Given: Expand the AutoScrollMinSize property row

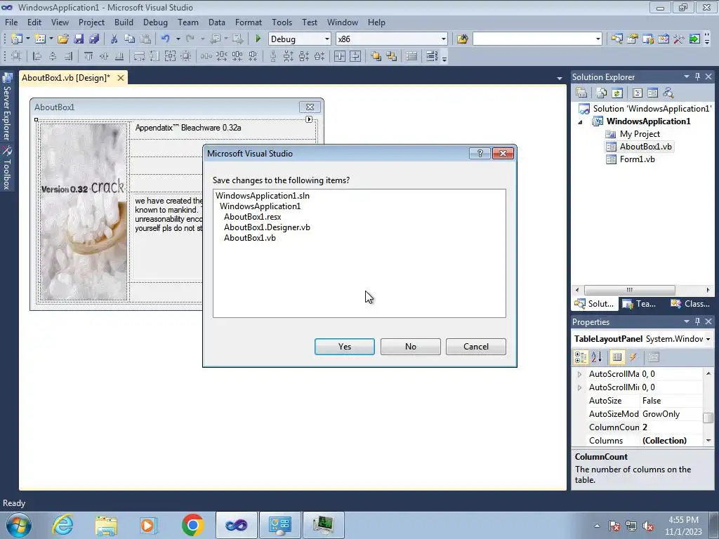Looking at the screenshot, I should (579, 387).
